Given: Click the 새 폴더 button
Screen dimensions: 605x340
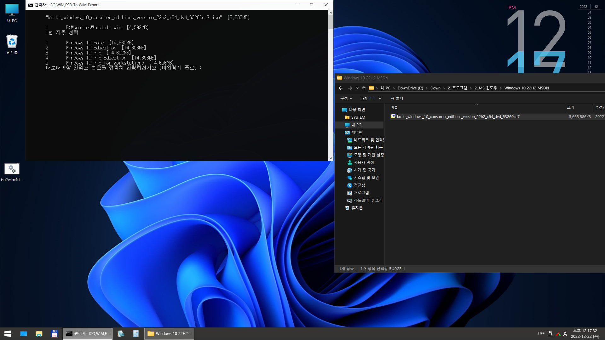Looking at the screenshot, I should 397,99.
